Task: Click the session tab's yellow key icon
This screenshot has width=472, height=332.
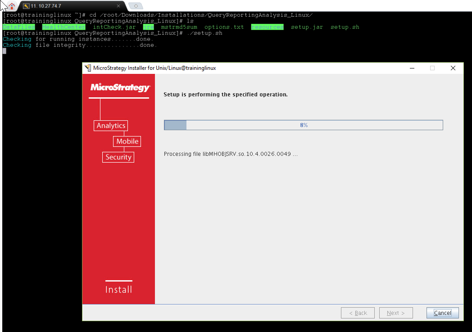Action: (x=26, y=6)
